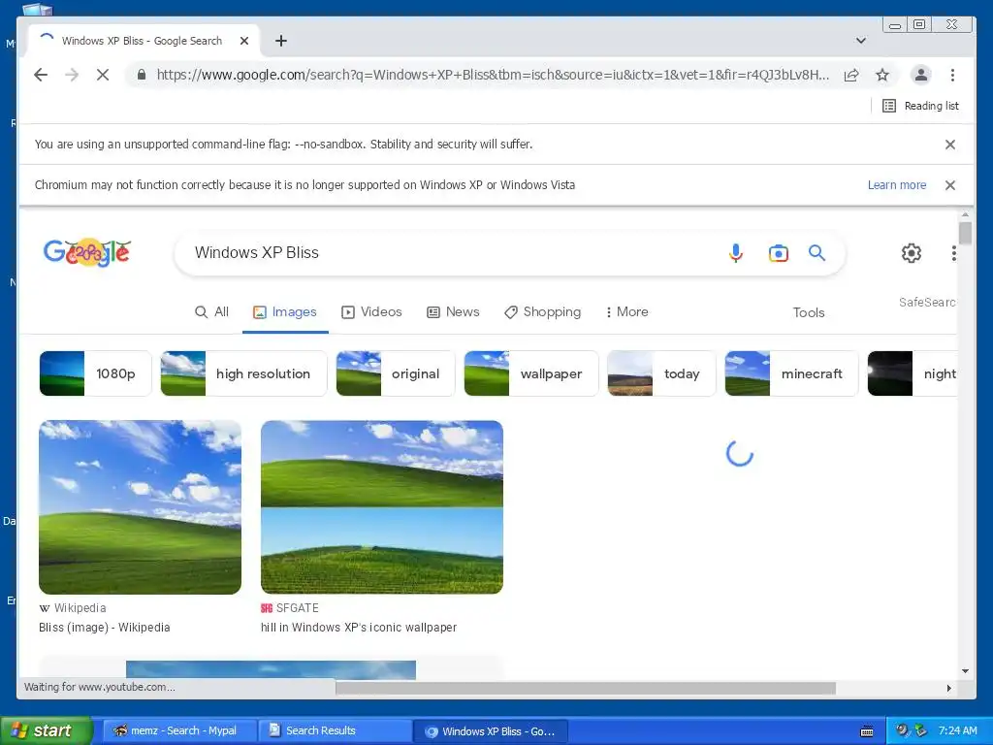Click the browser forward arrow

pos(72,75)
